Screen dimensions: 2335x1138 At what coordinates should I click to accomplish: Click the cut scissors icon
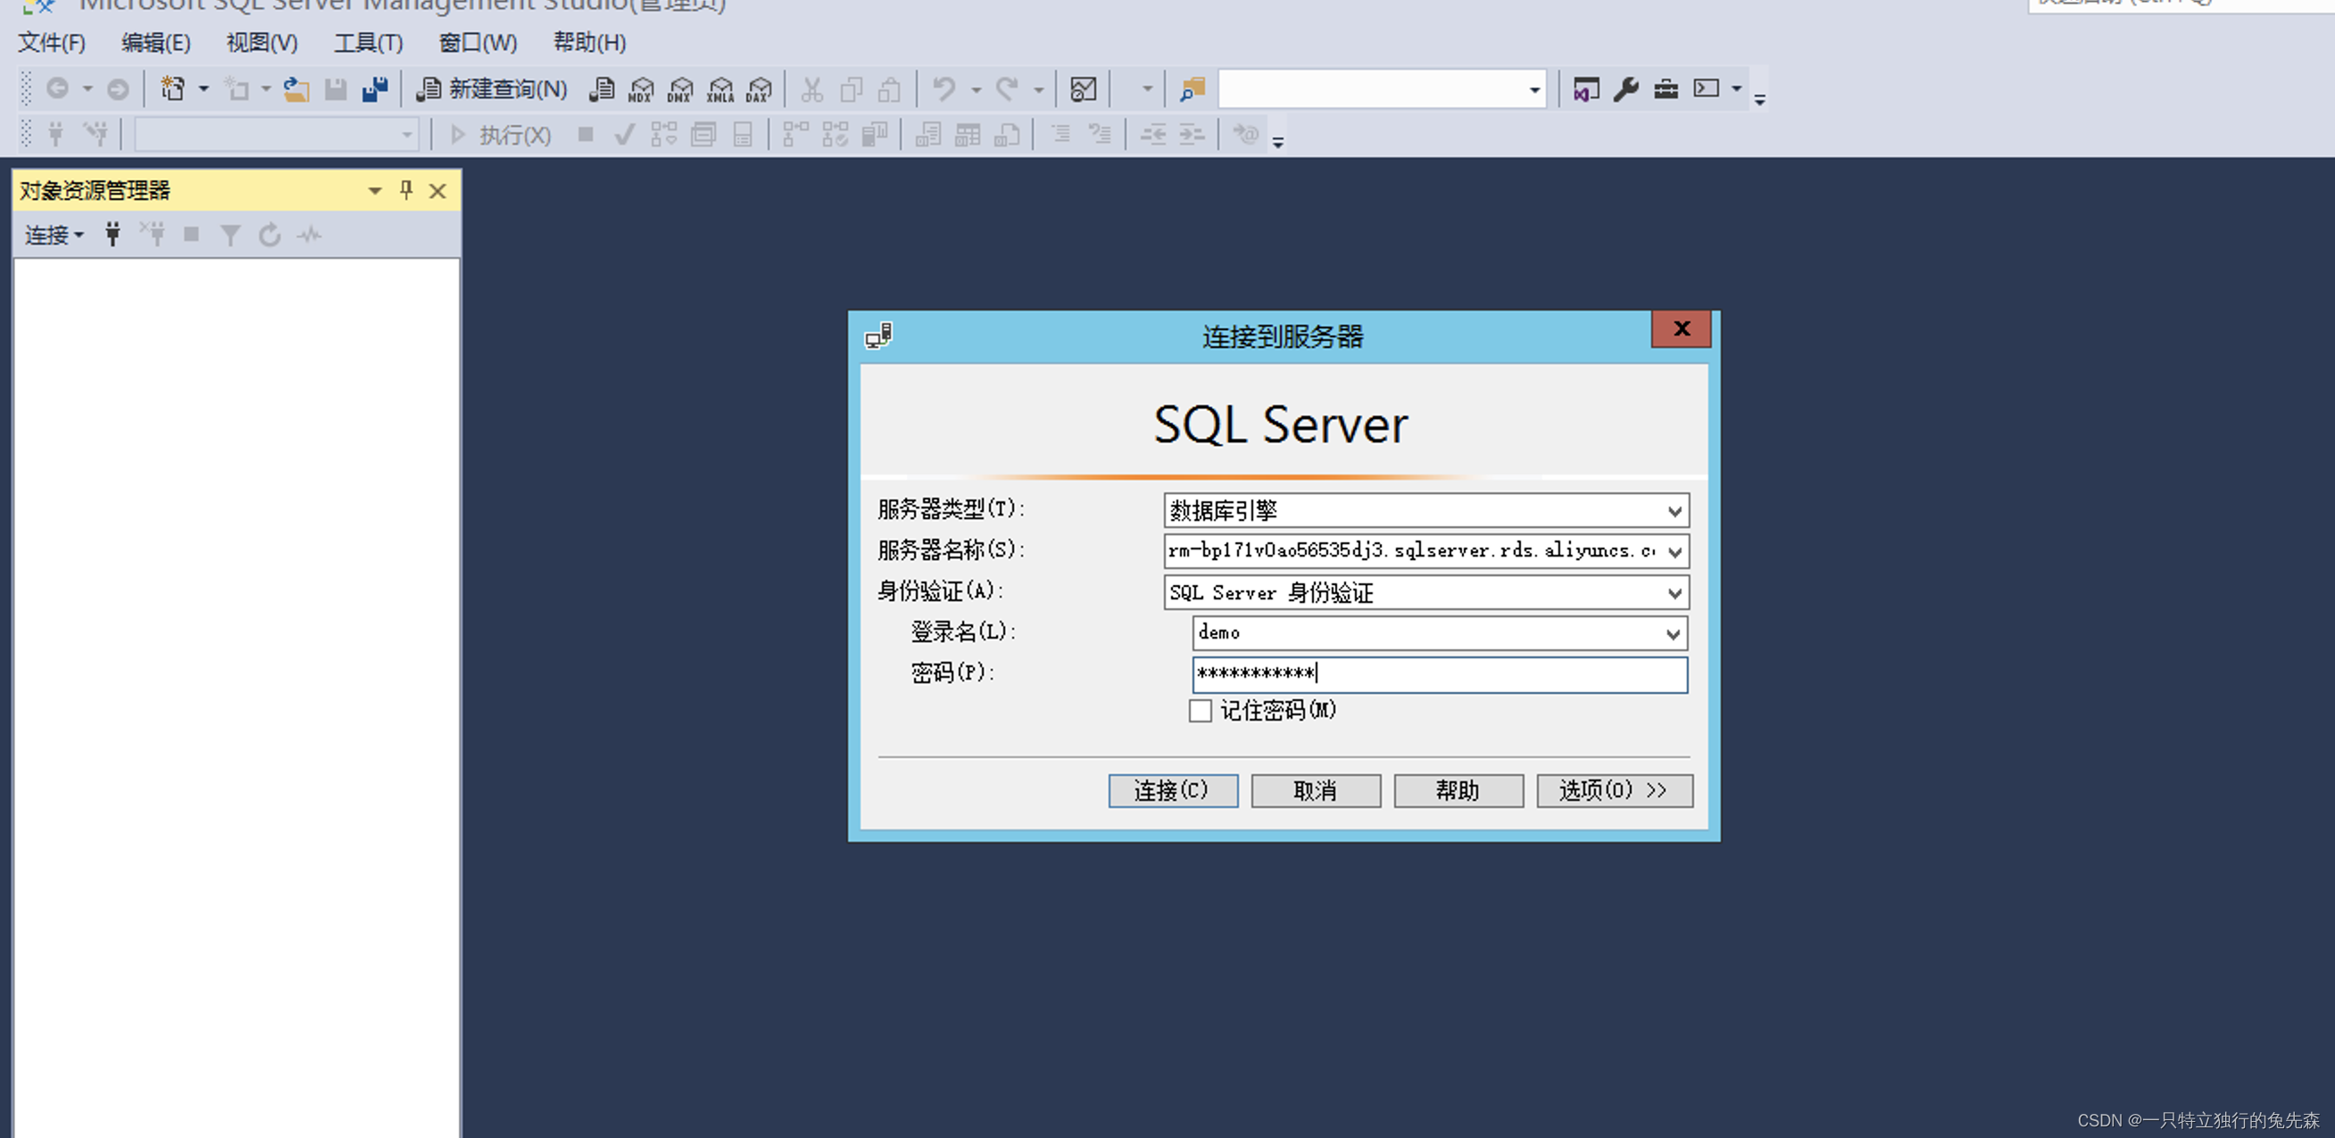pyautogui.click(x=812, y=89)
